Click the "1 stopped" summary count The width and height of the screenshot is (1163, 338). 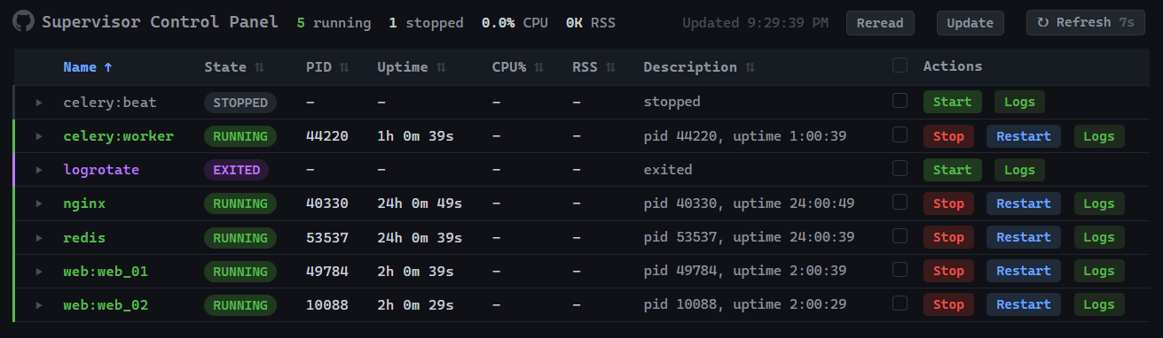(x=426, y=23)
